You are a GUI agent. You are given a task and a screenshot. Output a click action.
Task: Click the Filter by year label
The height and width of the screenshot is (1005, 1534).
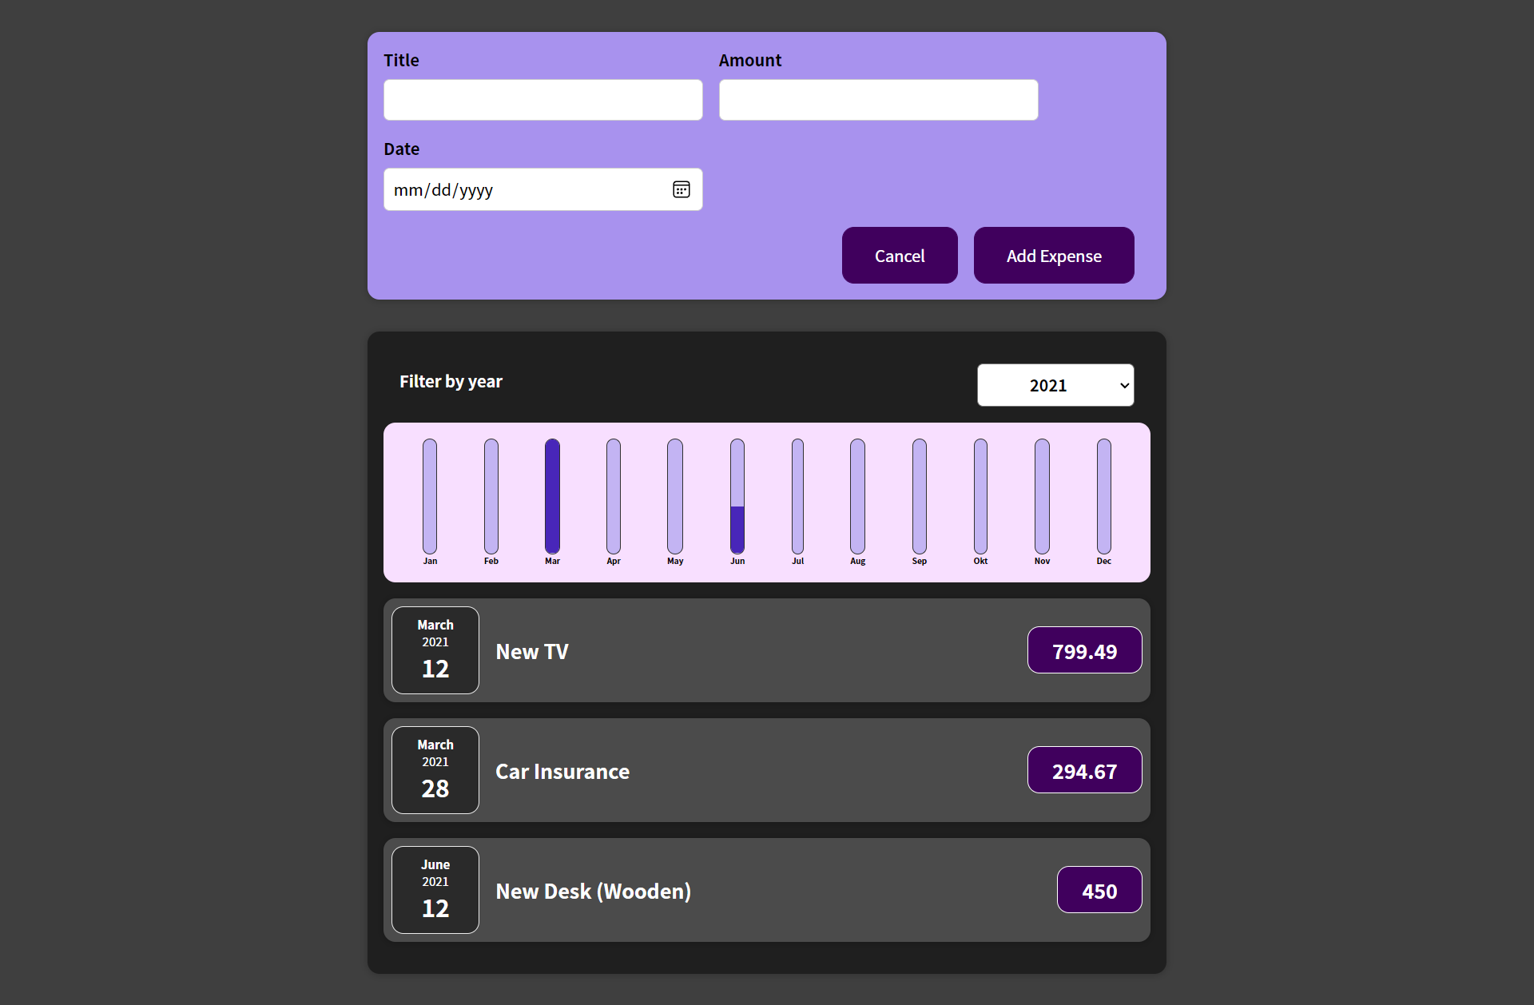[x=451, y=382]
